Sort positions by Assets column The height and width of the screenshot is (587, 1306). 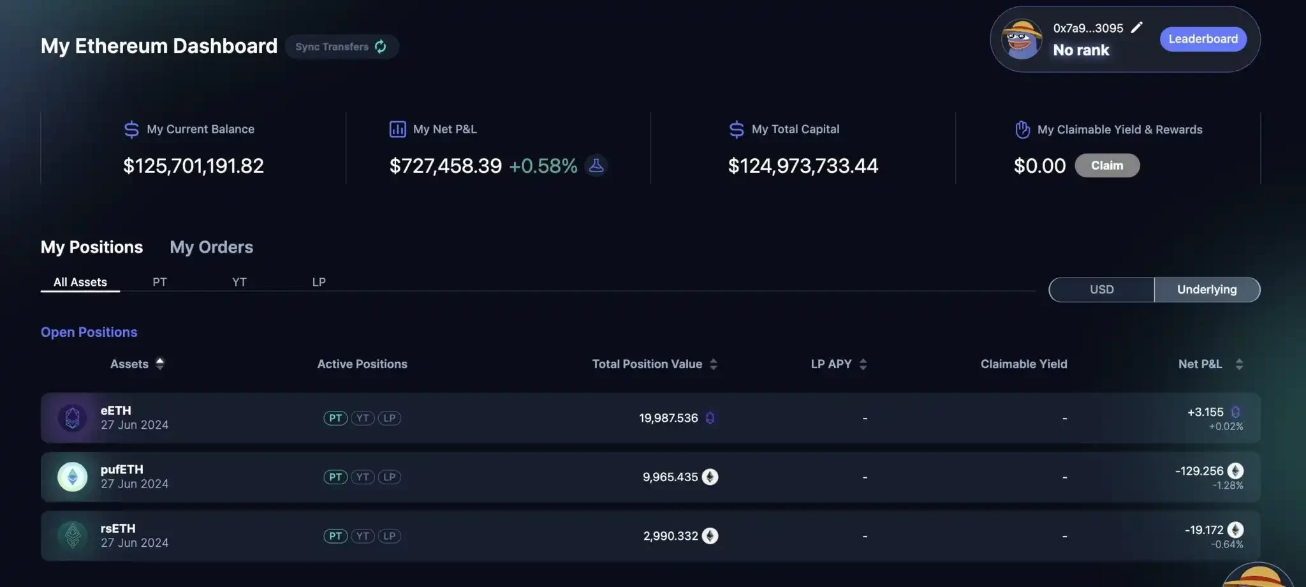pos(159,364)
